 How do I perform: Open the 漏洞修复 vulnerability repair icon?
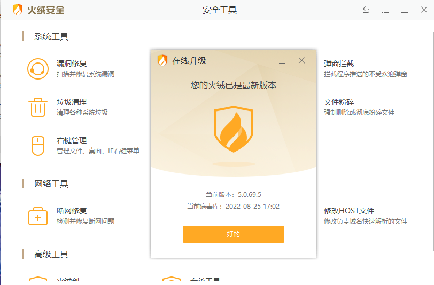tap(38, 68)
